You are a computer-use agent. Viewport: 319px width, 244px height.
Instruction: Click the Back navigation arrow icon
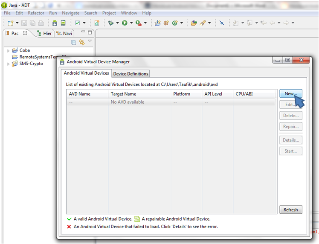click(272, 23)
